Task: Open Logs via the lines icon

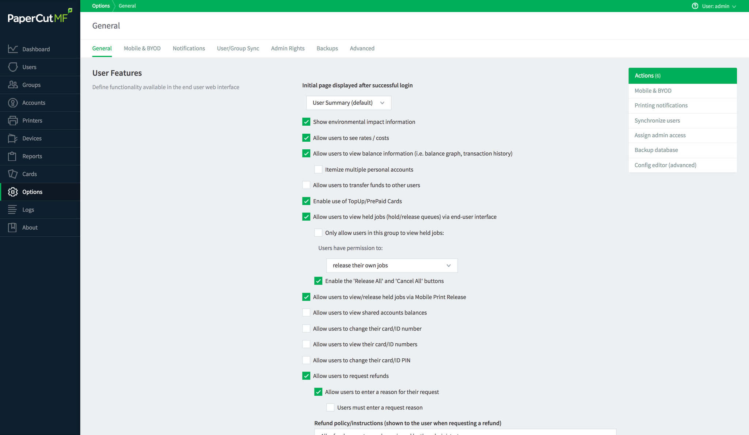Action: [13, 210]
